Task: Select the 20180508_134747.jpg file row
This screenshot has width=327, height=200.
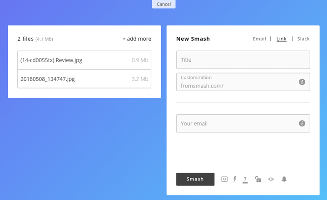Action: [x=84, y=79]
